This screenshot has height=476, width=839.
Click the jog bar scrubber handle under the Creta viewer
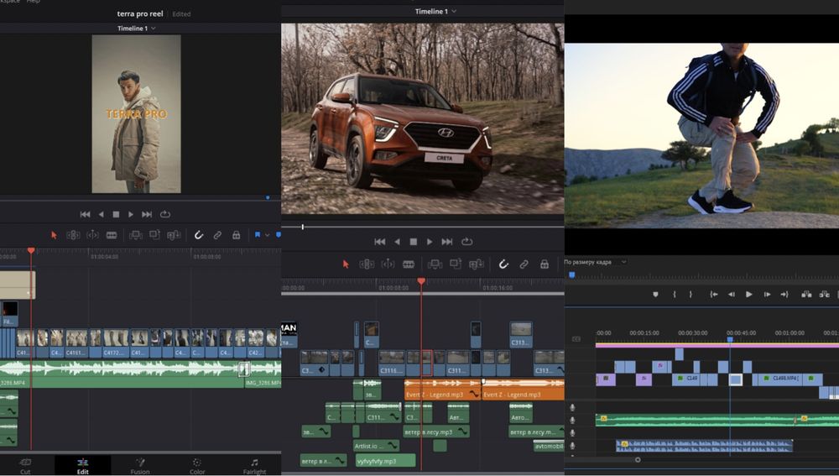click(x=302, y=227)
